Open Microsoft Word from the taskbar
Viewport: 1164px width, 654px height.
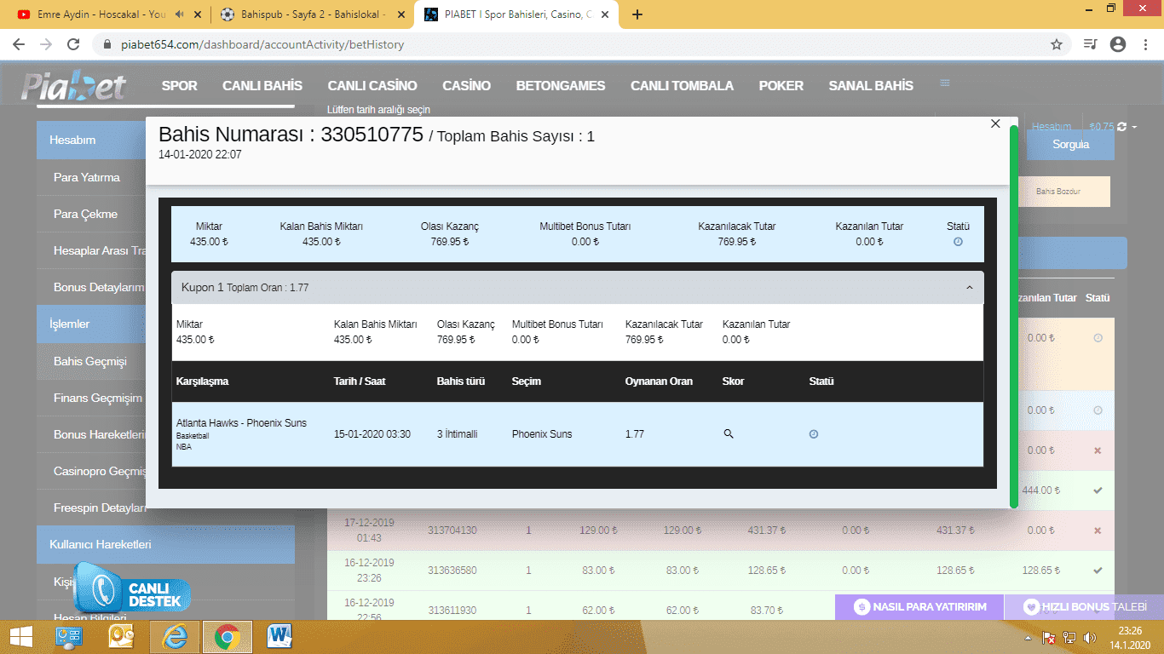279,636
